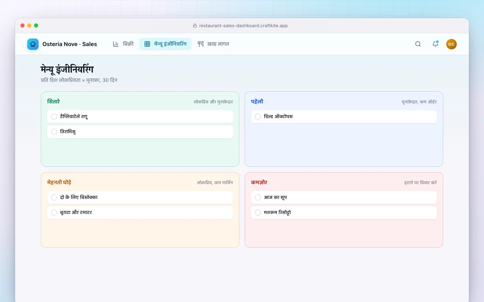Click the बुराटा और टमाटर dish name
This screenshot has width=484, height=302.
76,213
